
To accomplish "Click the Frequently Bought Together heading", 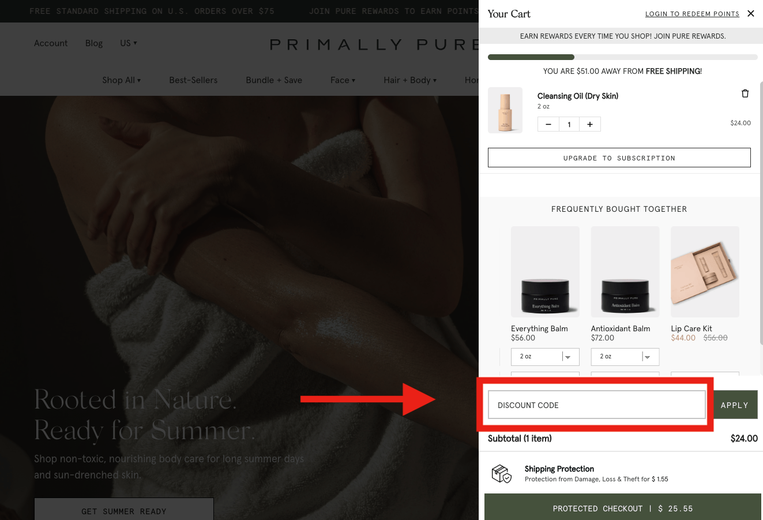I will click(x=619, y=209).
